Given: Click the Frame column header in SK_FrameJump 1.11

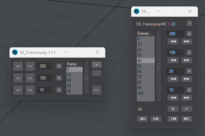Looking at the screenshot, I should point(74,64).
